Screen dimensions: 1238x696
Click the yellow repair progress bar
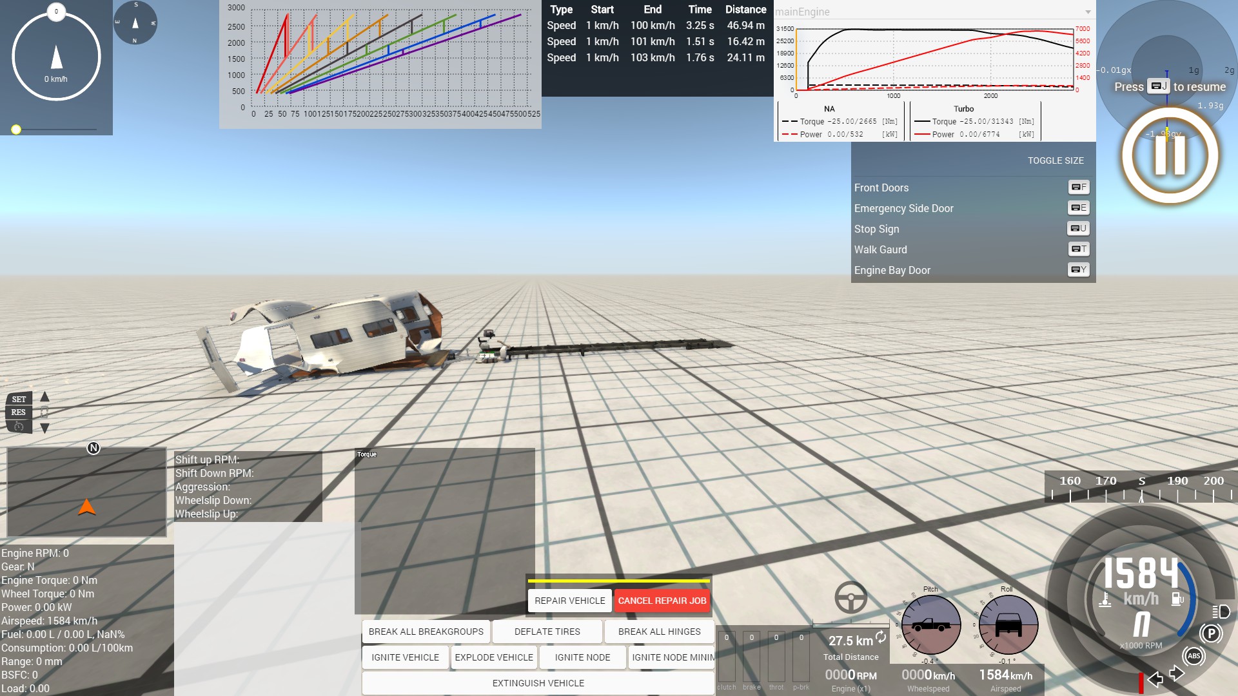coord(619,581)
